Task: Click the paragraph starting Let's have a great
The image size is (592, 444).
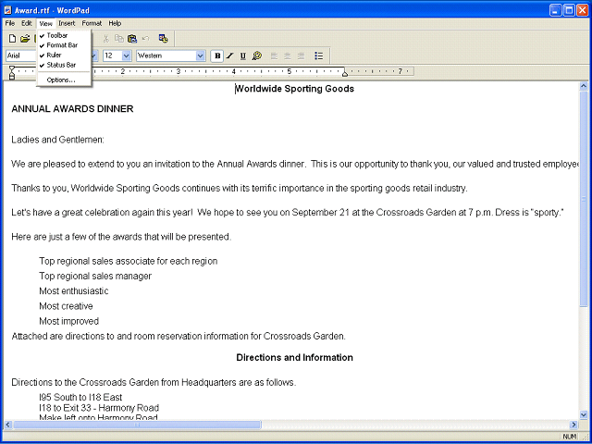Action: click(288, 213)
